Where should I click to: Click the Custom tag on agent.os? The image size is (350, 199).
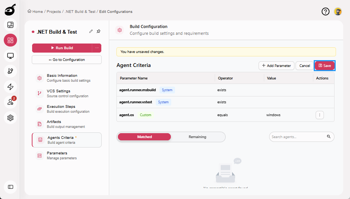[x=146, y=115]
